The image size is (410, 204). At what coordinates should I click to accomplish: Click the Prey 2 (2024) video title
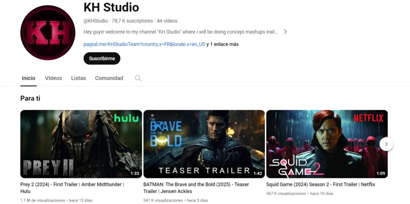click(x=72, y=188)
